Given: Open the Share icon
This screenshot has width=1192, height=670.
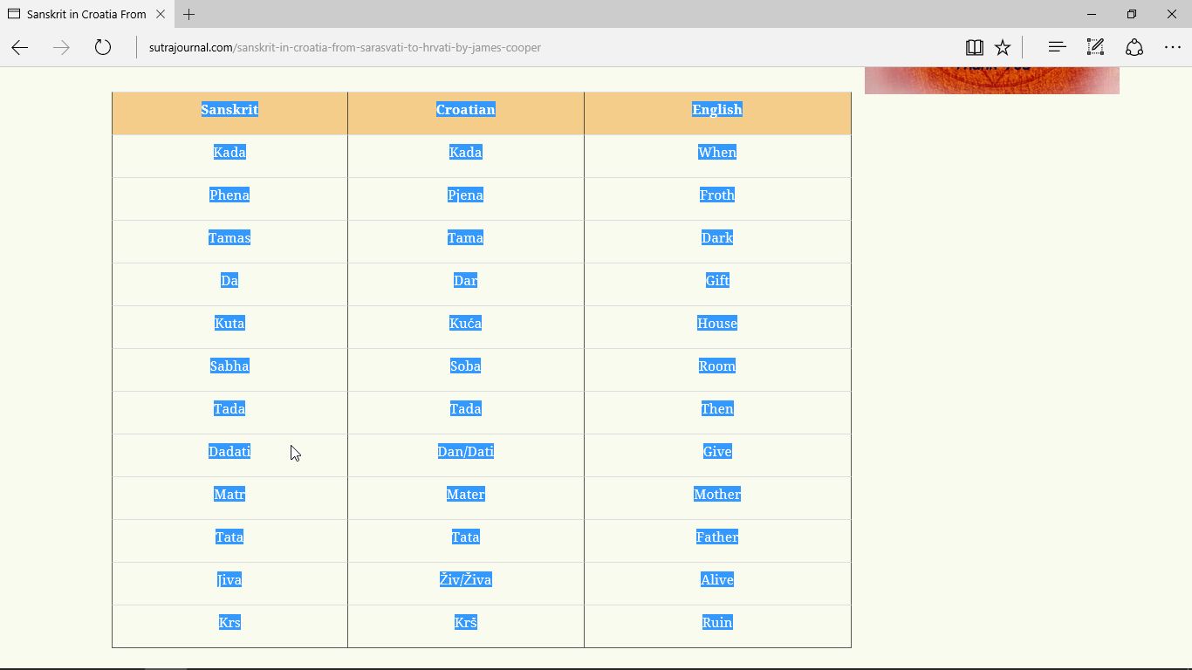Looking at the screenshot, I should coord(1134,47).
